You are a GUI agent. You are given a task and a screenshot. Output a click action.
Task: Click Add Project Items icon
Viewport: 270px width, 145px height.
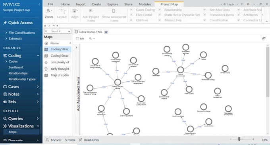point(91,11)
